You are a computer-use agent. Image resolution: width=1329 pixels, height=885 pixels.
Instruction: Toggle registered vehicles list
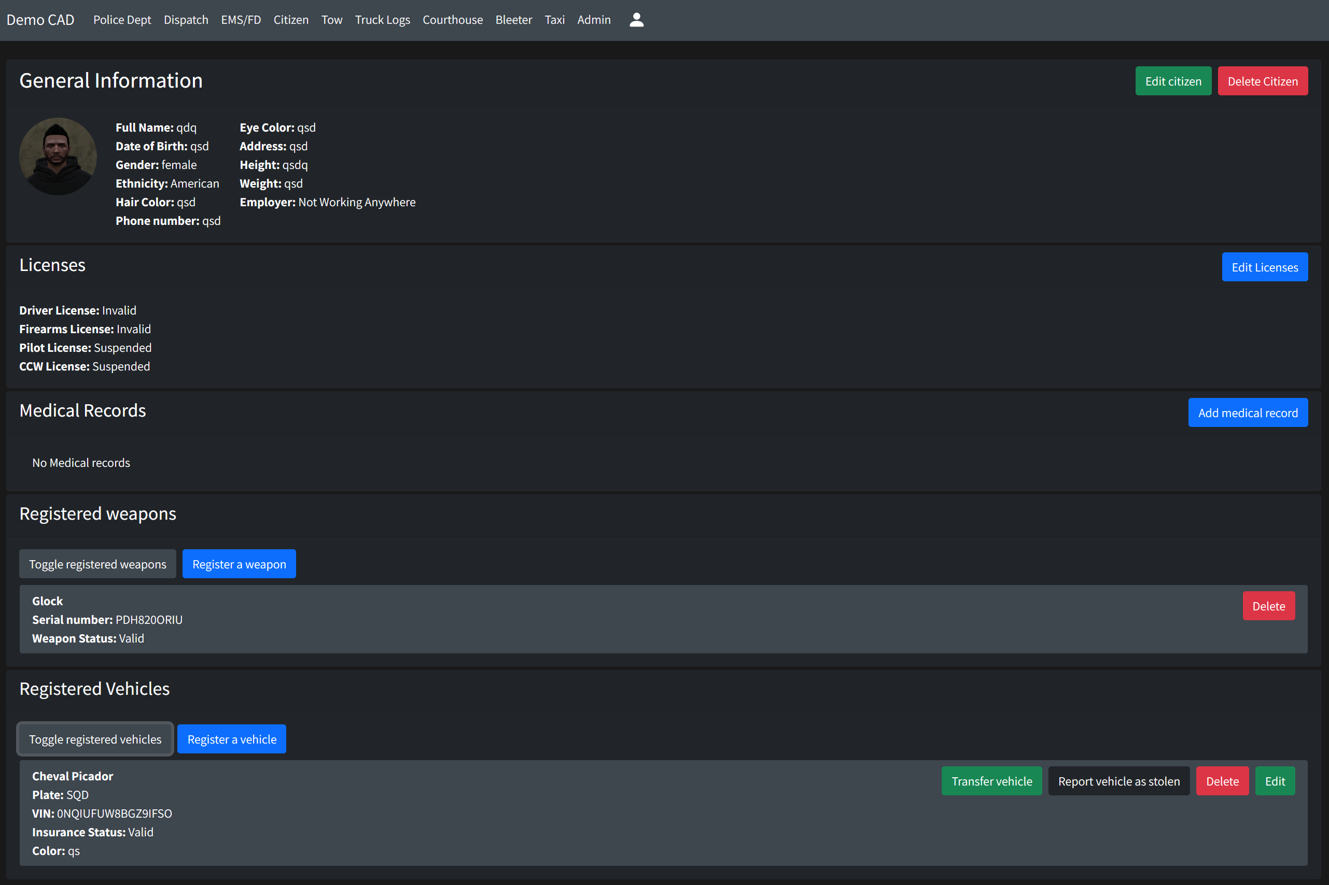pos(95,739)
